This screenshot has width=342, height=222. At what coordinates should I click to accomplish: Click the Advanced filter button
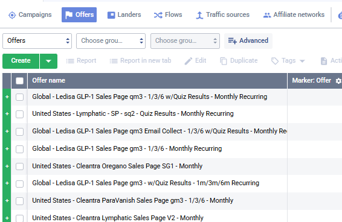click(248, 41)
